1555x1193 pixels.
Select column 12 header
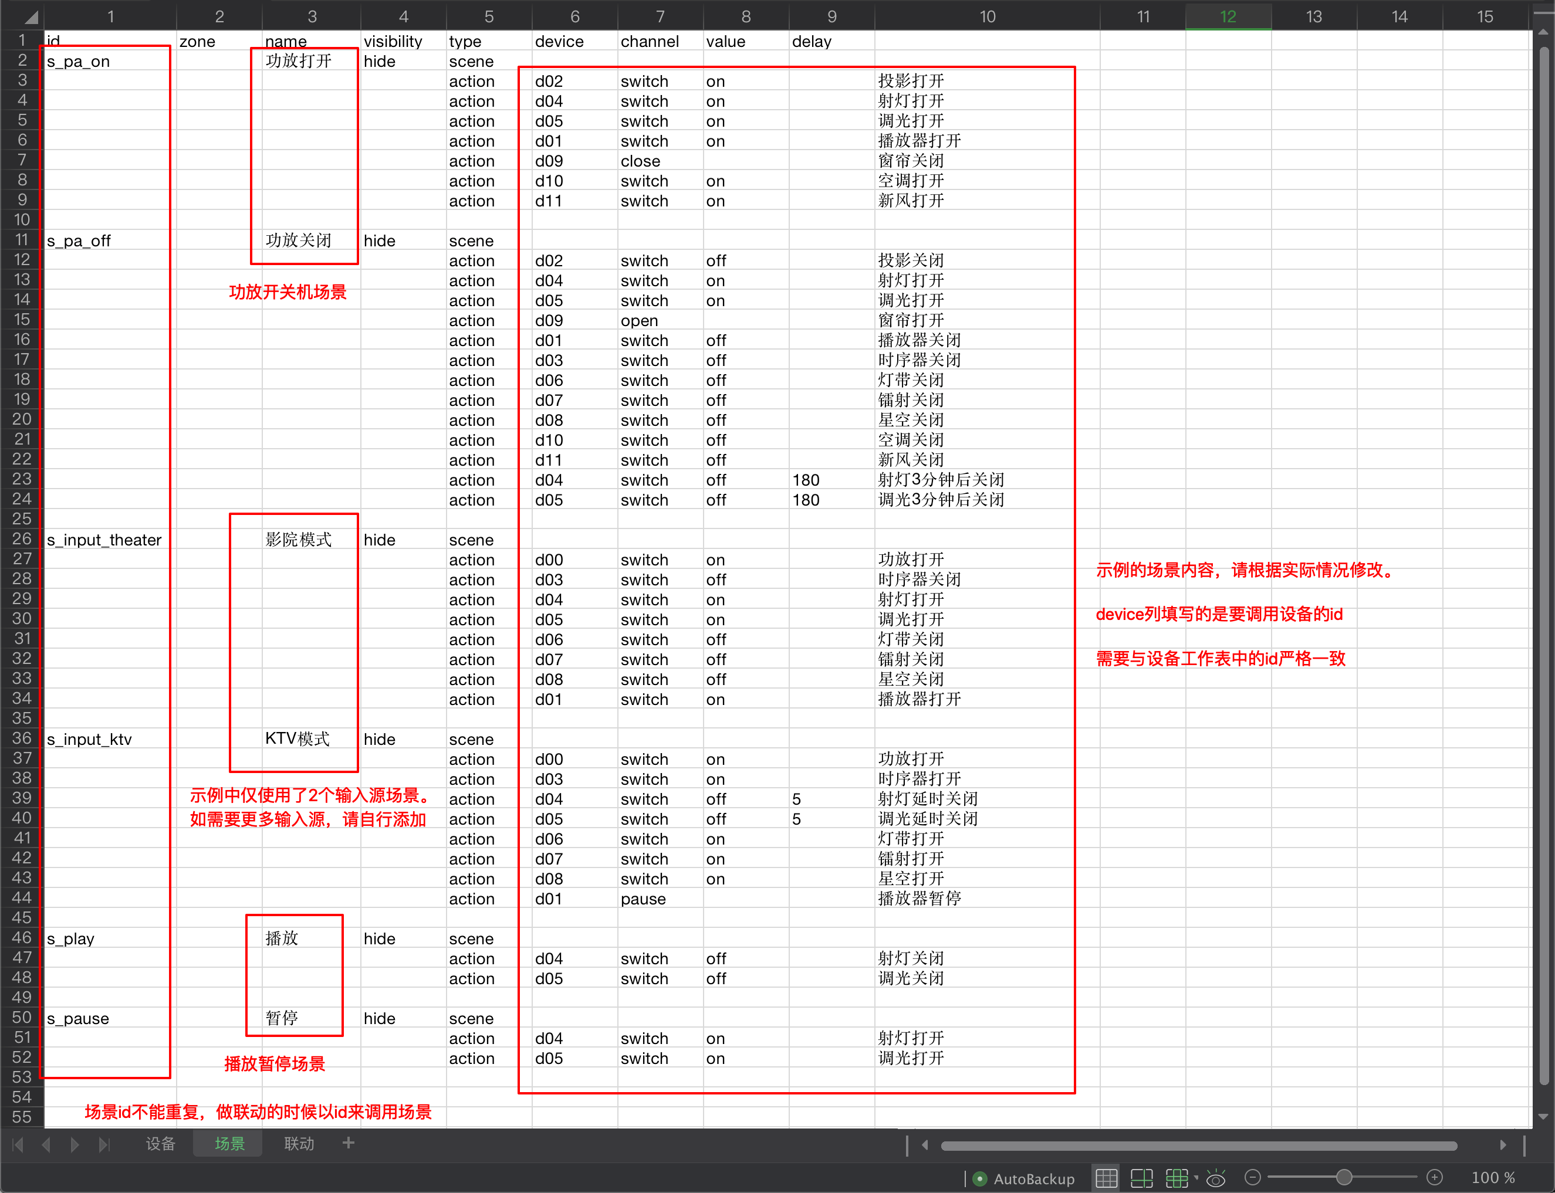tap(1228, 16)
